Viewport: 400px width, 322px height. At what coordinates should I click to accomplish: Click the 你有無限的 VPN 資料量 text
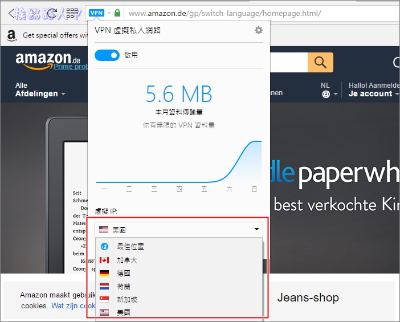click(x=178, y=125)
